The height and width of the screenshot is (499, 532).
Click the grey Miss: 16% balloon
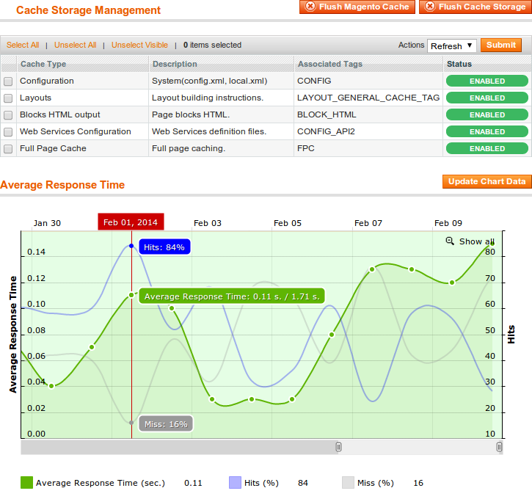coord(166,424)
